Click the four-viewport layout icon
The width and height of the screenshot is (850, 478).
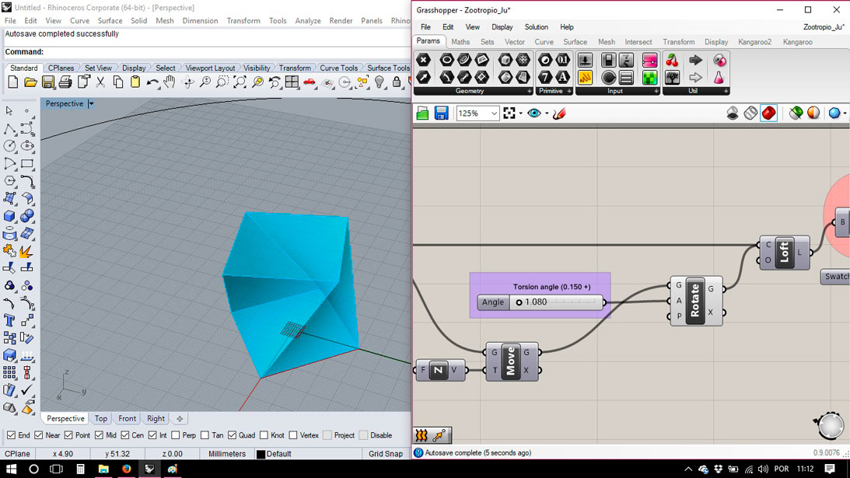(292, 82)
